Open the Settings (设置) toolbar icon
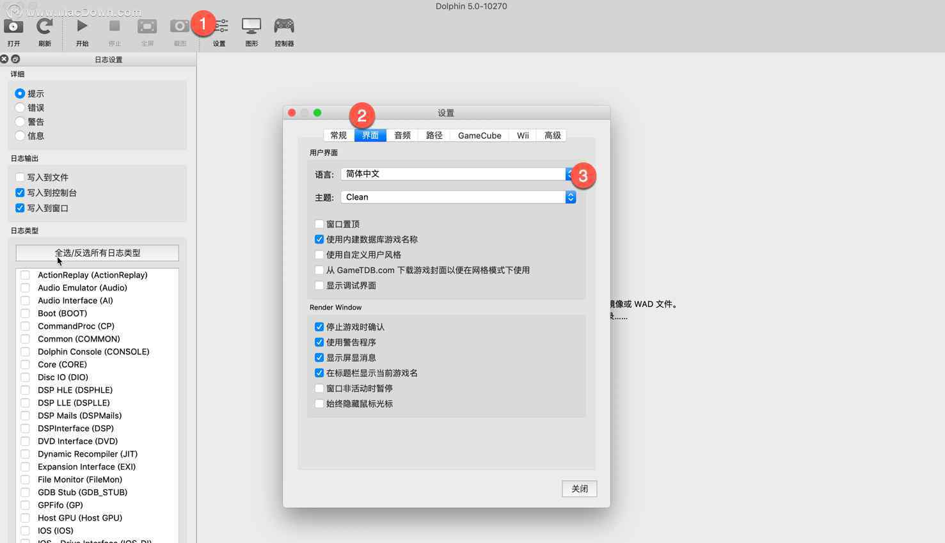The width and height of the screenshot is (945, 543). [221, 26]
